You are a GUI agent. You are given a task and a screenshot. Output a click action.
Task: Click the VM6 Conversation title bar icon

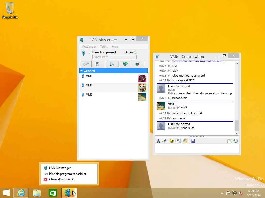click(158, 56)
